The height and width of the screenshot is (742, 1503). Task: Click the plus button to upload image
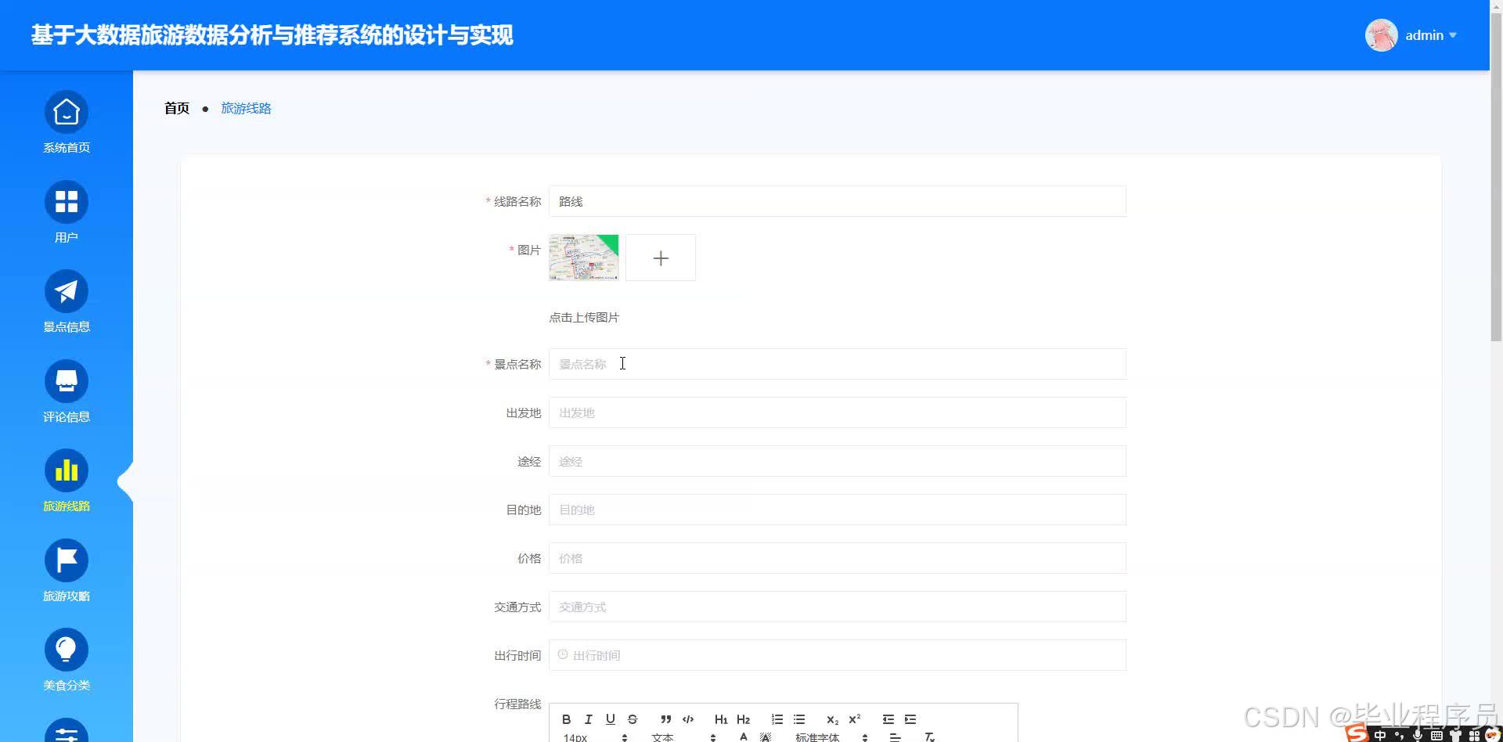point(661,258)
